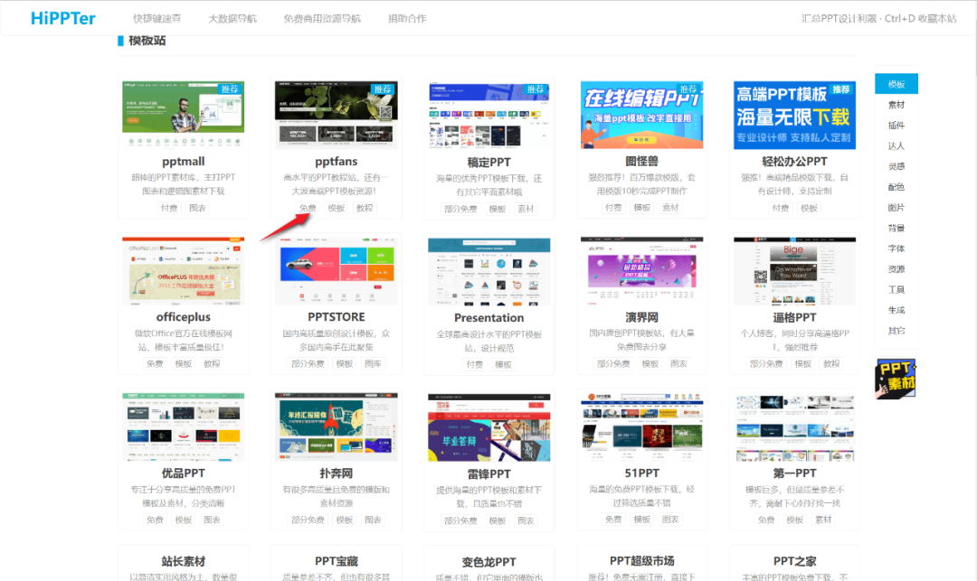This screenshot has height=581, width=977.
Task: Click the 付费 tag under pptmall
Action: click(x=170, y=208)
